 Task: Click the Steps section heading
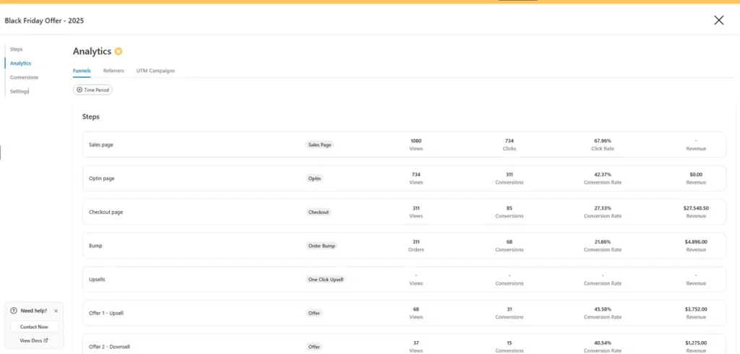(91, 116)
